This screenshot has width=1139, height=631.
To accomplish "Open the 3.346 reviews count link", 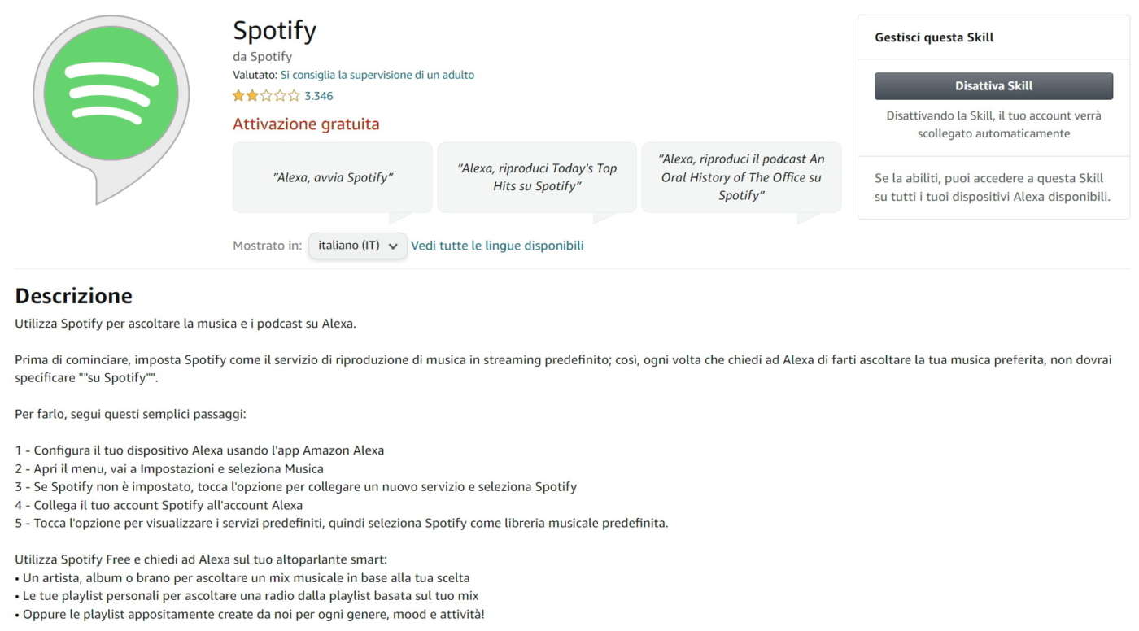I will point(319,96).
